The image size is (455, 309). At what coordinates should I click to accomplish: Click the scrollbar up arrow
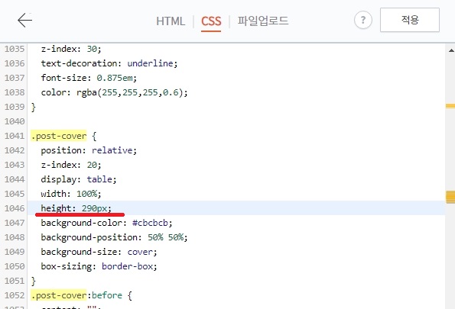[x=451, y=50]
